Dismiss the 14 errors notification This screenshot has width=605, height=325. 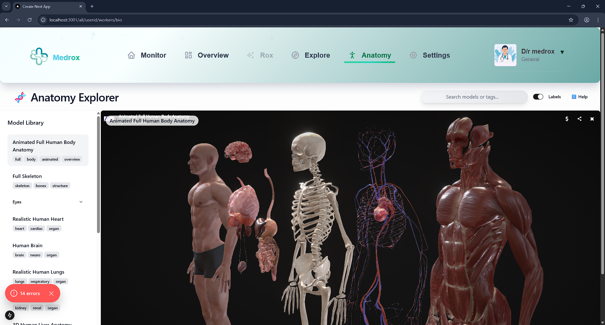[x=51, y=294]
